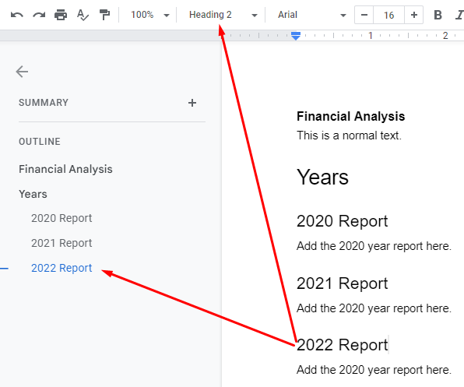Go to Years heading in the outline
Viewport: 464px width, 387px height.
pos(33,194)
